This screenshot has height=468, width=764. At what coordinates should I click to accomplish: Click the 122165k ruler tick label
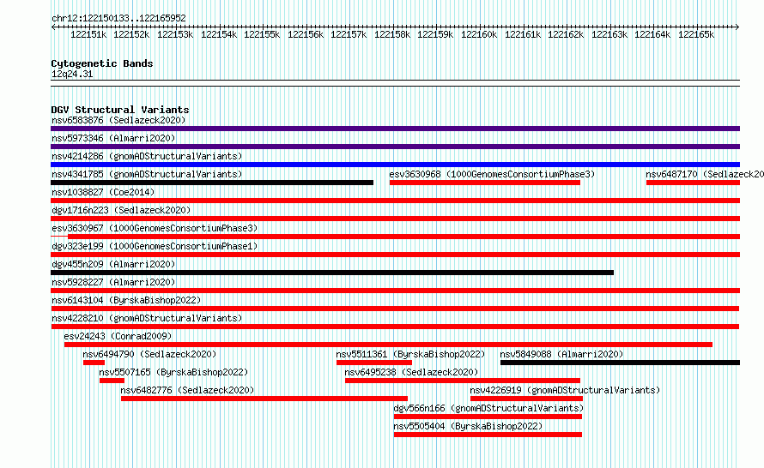pyautogui.click(x=696, y=34)
